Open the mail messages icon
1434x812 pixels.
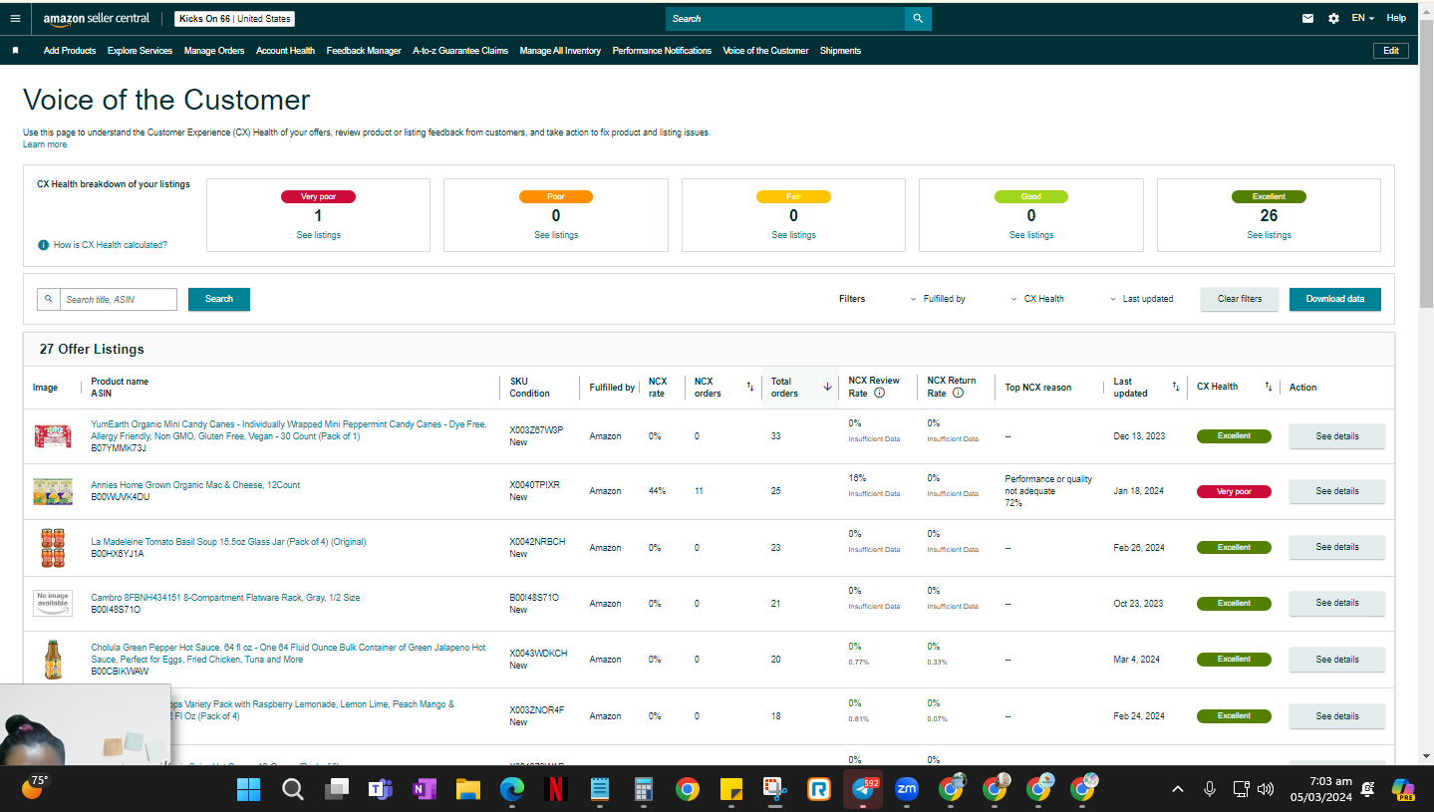click(1308, 18)
